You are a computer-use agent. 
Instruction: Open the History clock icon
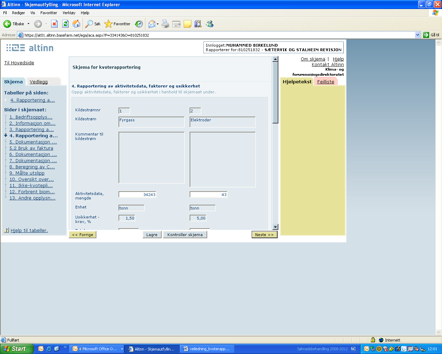pos(139,24)
